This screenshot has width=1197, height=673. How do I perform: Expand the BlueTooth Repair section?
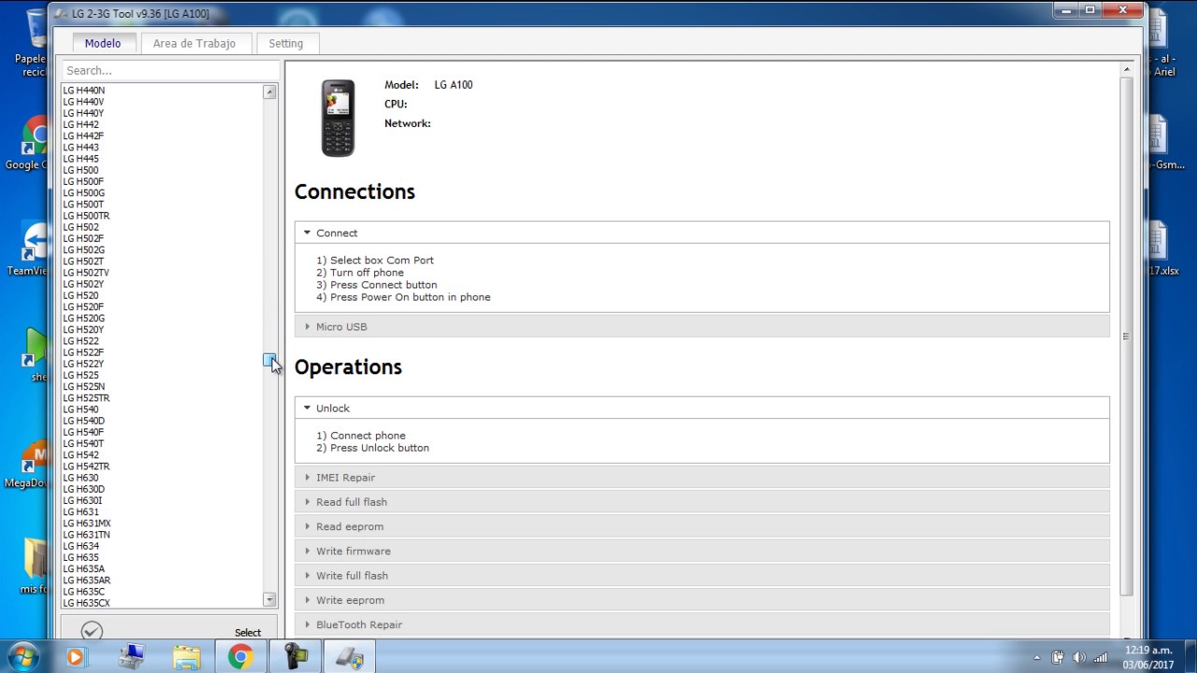(x=701, y=624)
